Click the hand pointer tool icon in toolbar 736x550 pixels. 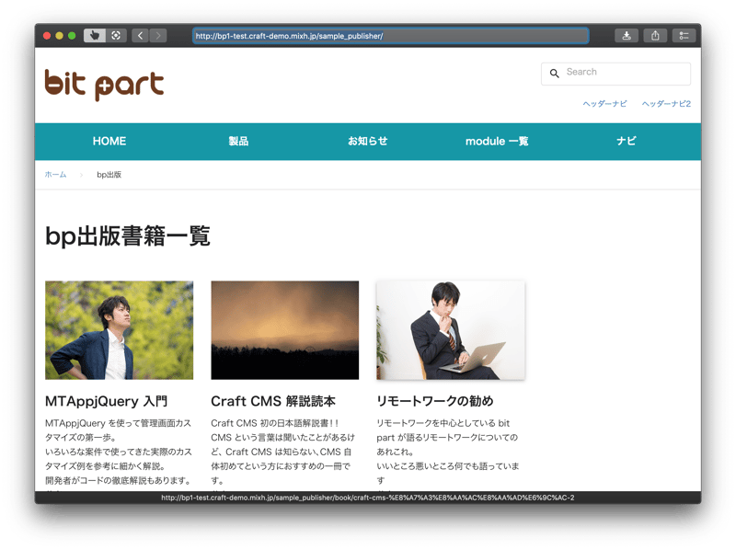click(94, 36)
